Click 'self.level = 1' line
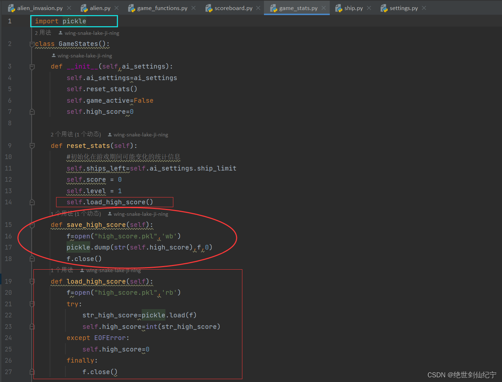 94,191
